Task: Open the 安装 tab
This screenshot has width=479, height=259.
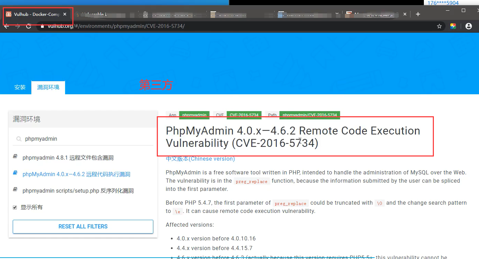Action: (x=20, y=87)
